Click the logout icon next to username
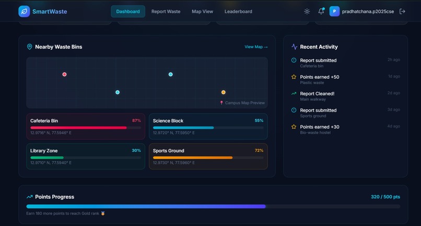The height and width of the screenshot is (226, 421). pos(402,11)
